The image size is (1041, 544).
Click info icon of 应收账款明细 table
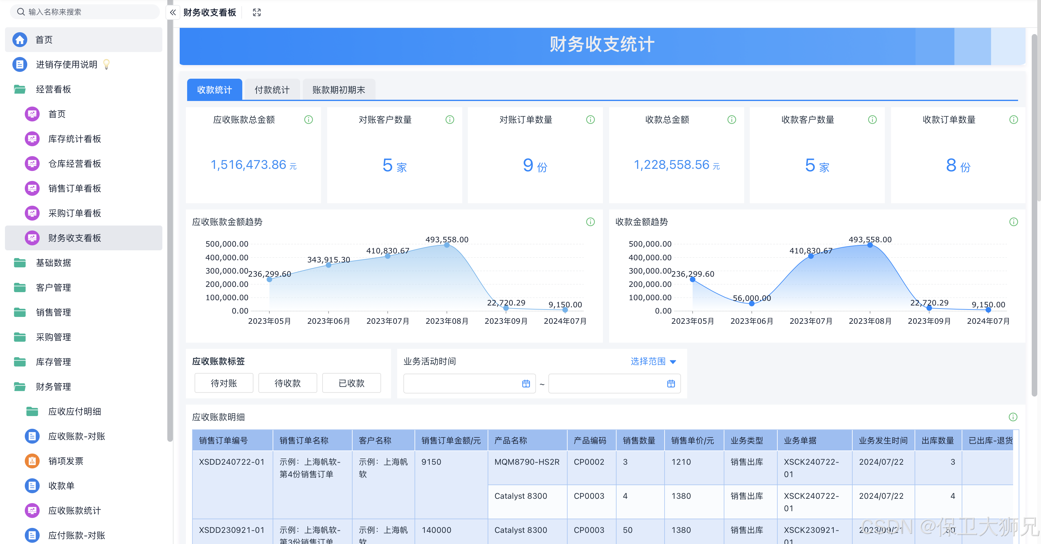click(x=1013, y=417)
